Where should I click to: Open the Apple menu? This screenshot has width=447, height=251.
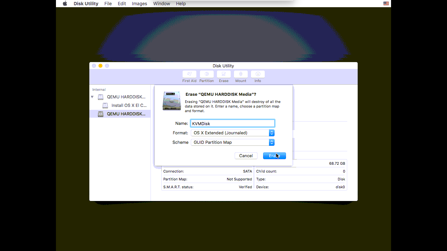[65, 4]
